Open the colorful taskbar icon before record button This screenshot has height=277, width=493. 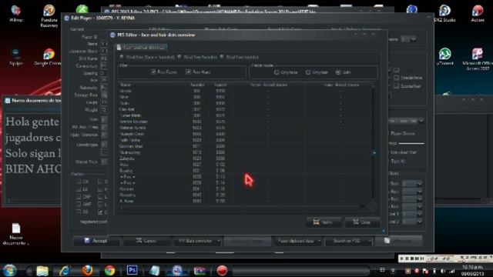pyautogui.click(x=200, y=270)
